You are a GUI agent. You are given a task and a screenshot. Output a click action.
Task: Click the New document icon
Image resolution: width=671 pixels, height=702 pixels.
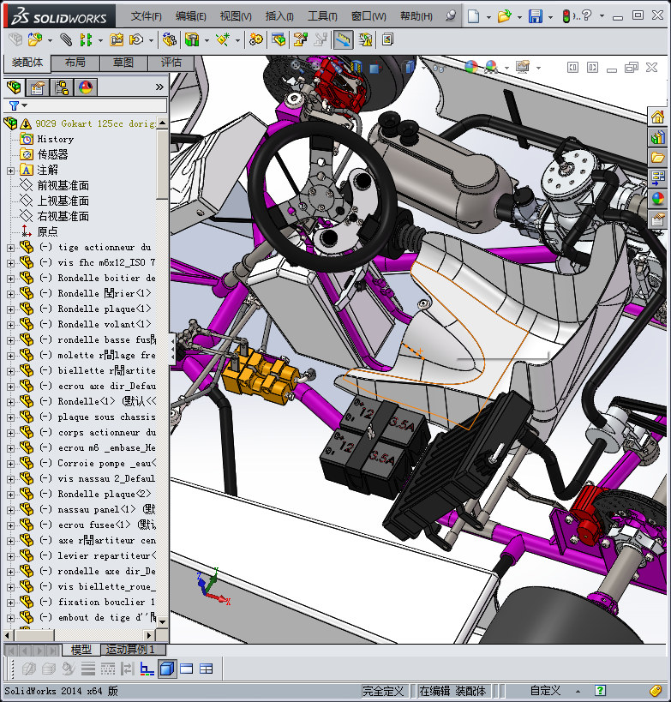click(x=473, y=16)
